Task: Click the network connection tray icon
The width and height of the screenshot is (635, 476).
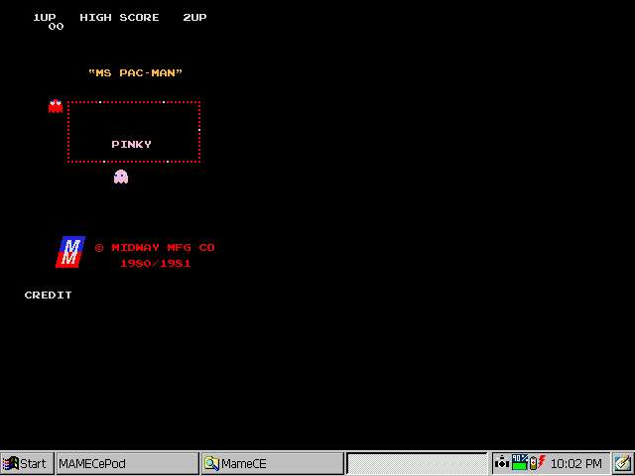Action: (x=502, y=463)
